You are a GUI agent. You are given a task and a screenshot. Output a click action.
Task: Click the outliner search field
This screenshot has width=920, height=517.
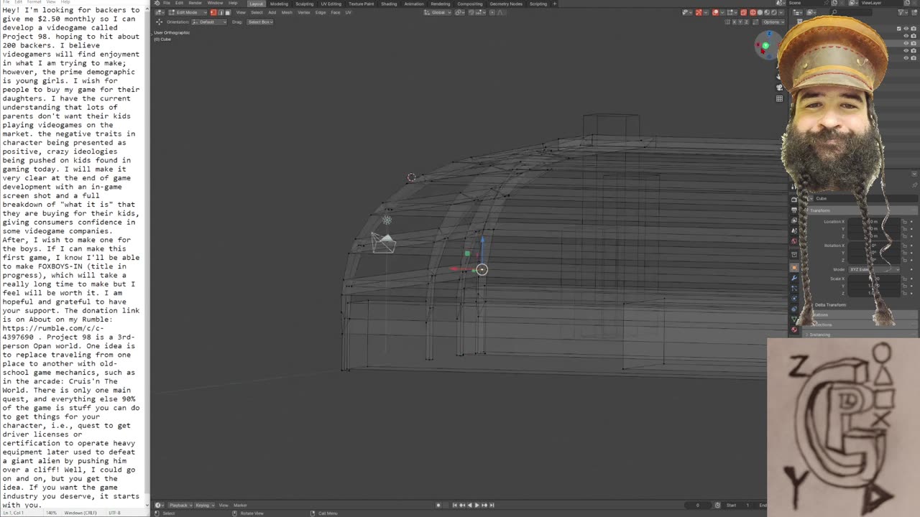point(851,12)
